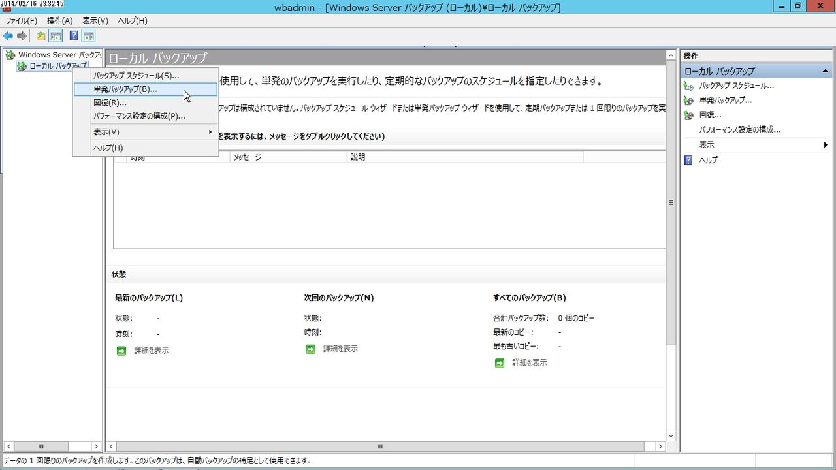This screenshot has width=836, height=470.
Task: Toggle the console tree show/hide toolbar icon
Action: pyautogui.click(x=56, y=36)
